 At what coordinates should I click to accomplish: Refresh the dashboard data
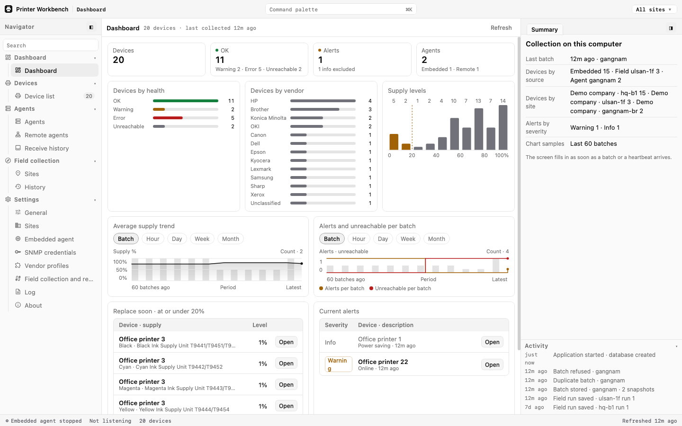501,28
